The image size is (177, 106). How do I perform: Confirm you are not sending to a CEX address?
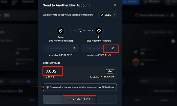click(47, 87)
